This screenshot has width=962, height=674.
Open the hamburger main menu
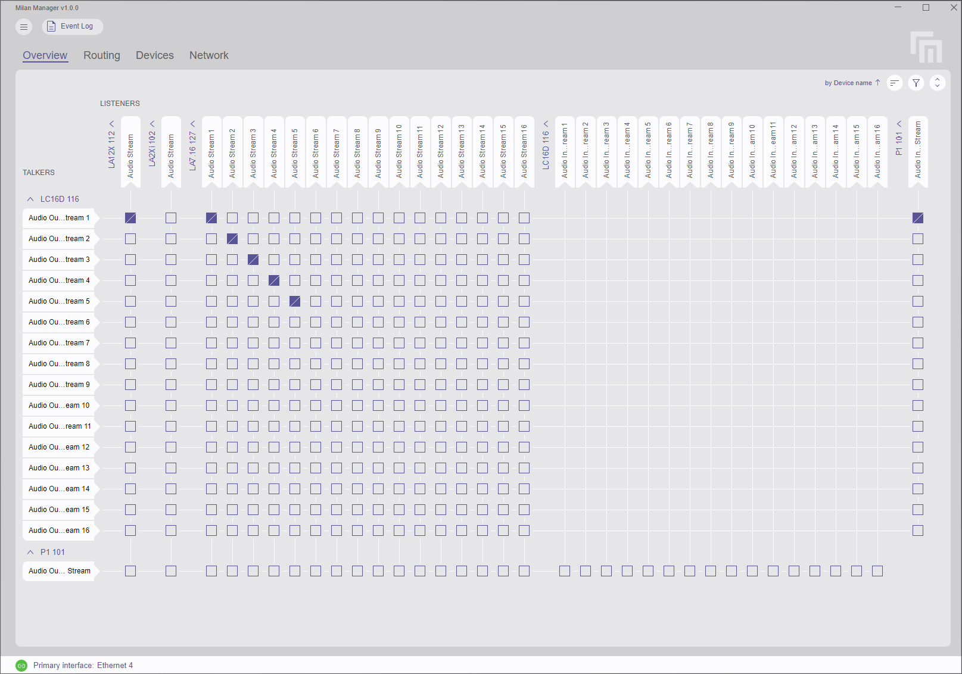pos(24,26)
